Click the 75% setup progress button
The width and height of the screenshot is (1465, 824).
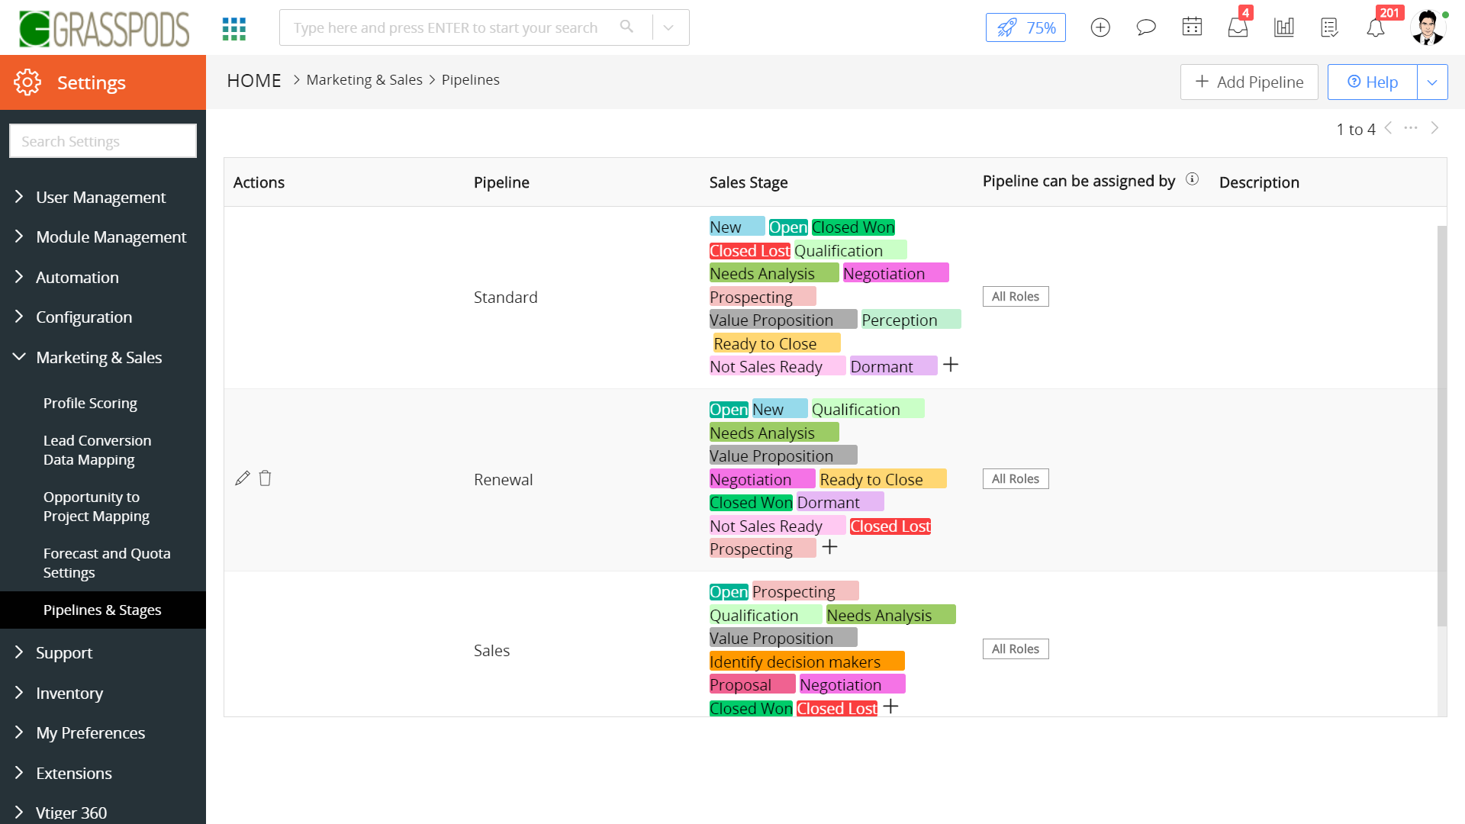point(1025,28)
